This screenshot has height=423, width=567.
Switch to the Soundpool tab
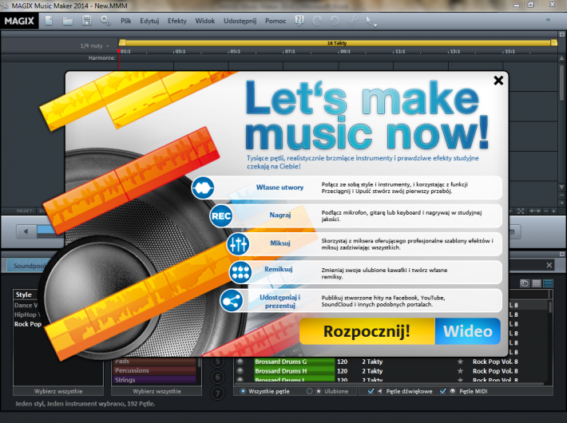click(29, 266)
